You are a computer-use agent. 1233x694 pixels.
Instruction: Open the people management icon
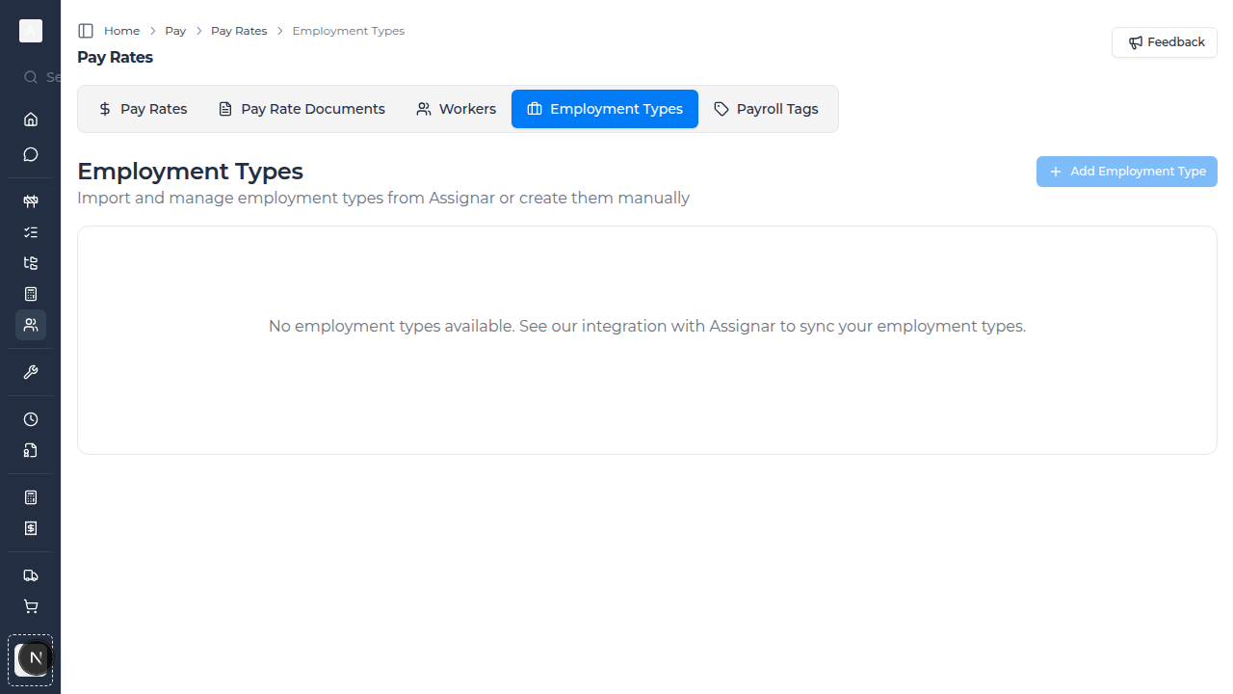click(x=30, y=325)
